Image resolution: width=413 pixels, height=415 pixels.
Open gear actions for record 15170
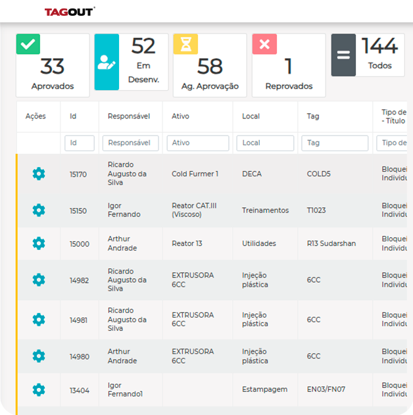coord(39,174)
